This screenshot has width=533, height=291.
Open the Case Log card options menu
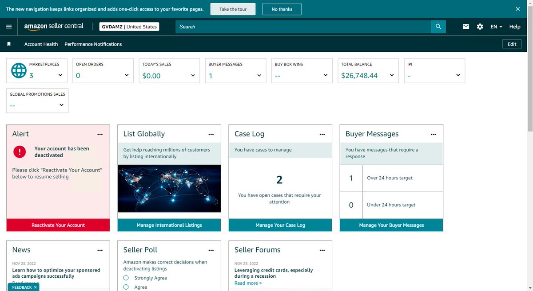point(322,134)
